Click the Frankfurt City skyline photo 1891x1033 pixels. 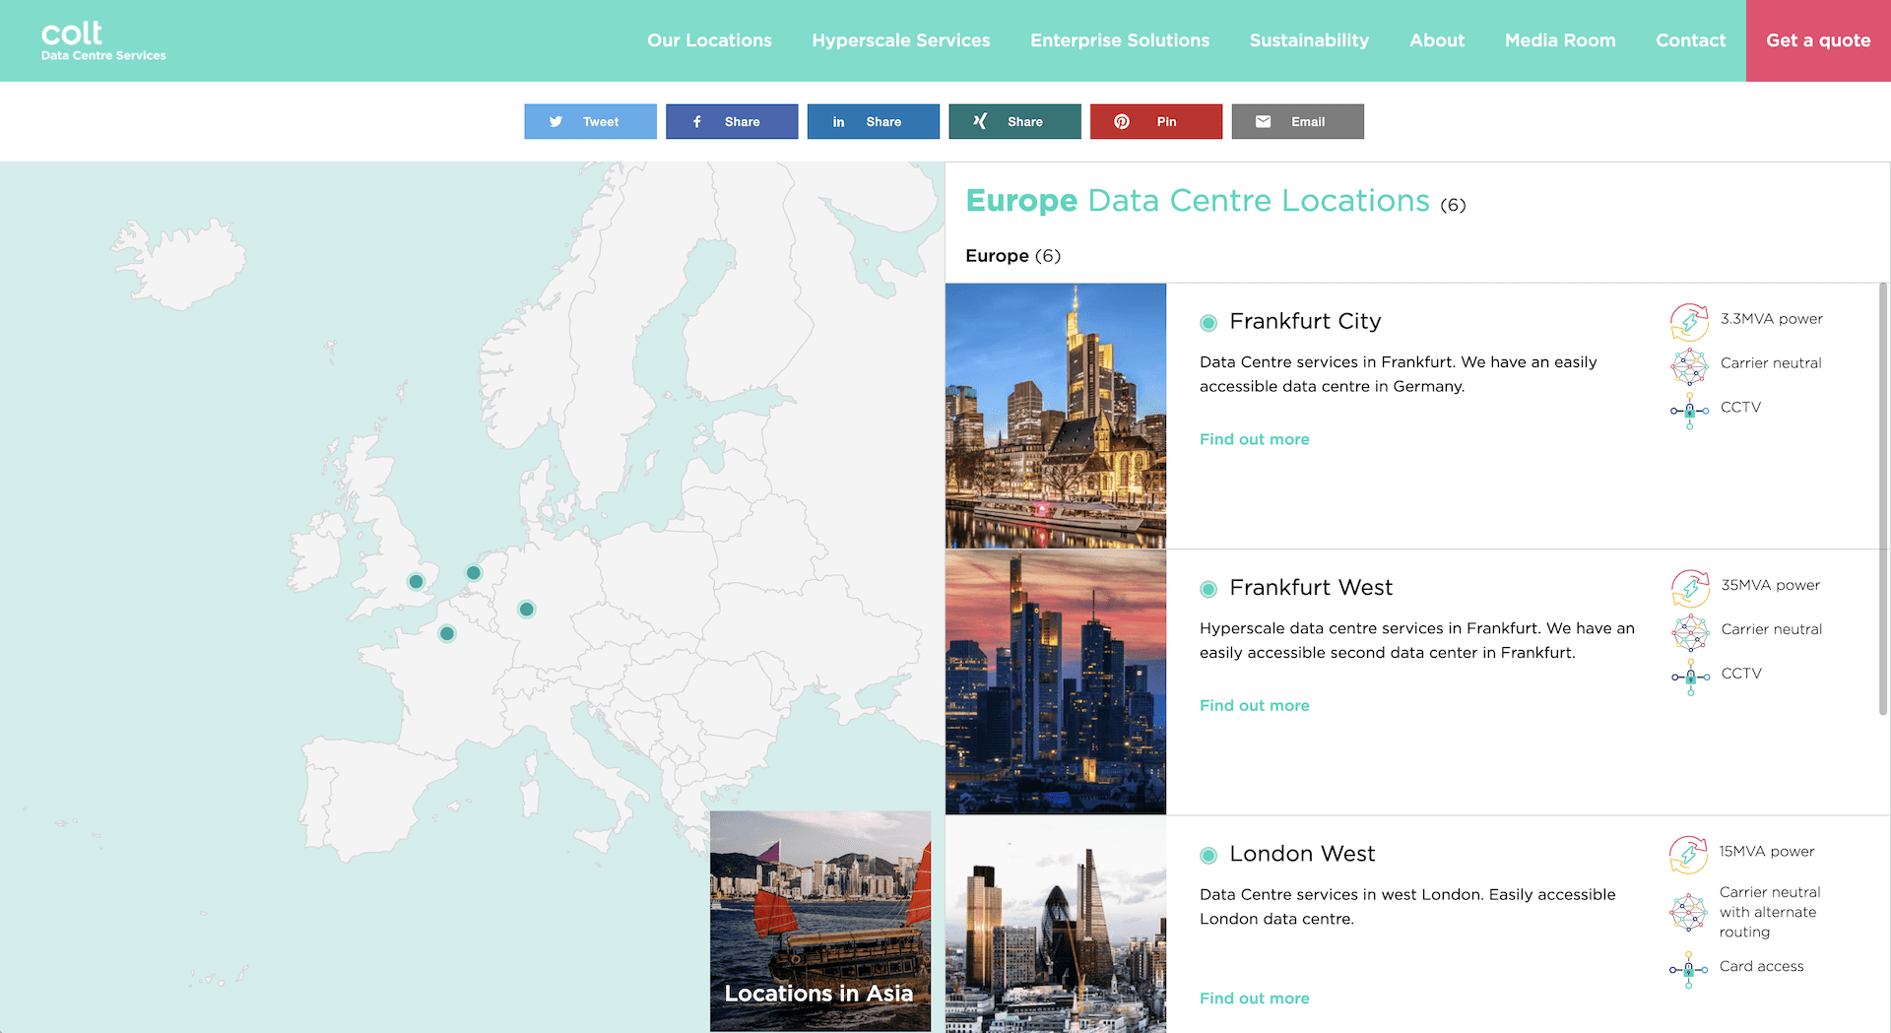pyautogui.click(x=1056, y=416)
